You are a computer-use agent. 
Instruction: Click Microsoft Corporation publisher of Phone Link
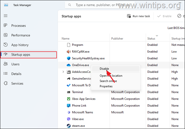click(125, 105)
